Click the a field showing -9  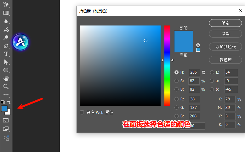point(231,81)
